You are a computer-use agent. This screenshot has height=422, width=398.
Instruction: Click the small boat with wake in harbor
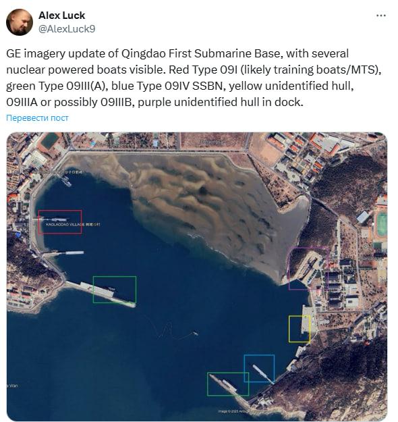tap(195, 334)
